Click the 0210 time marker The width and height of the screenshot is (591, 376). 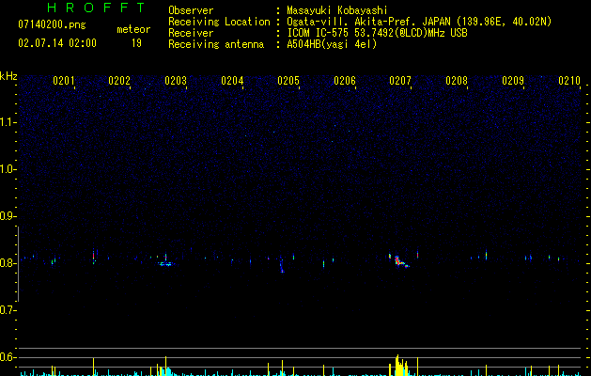[x=569, y=81]
